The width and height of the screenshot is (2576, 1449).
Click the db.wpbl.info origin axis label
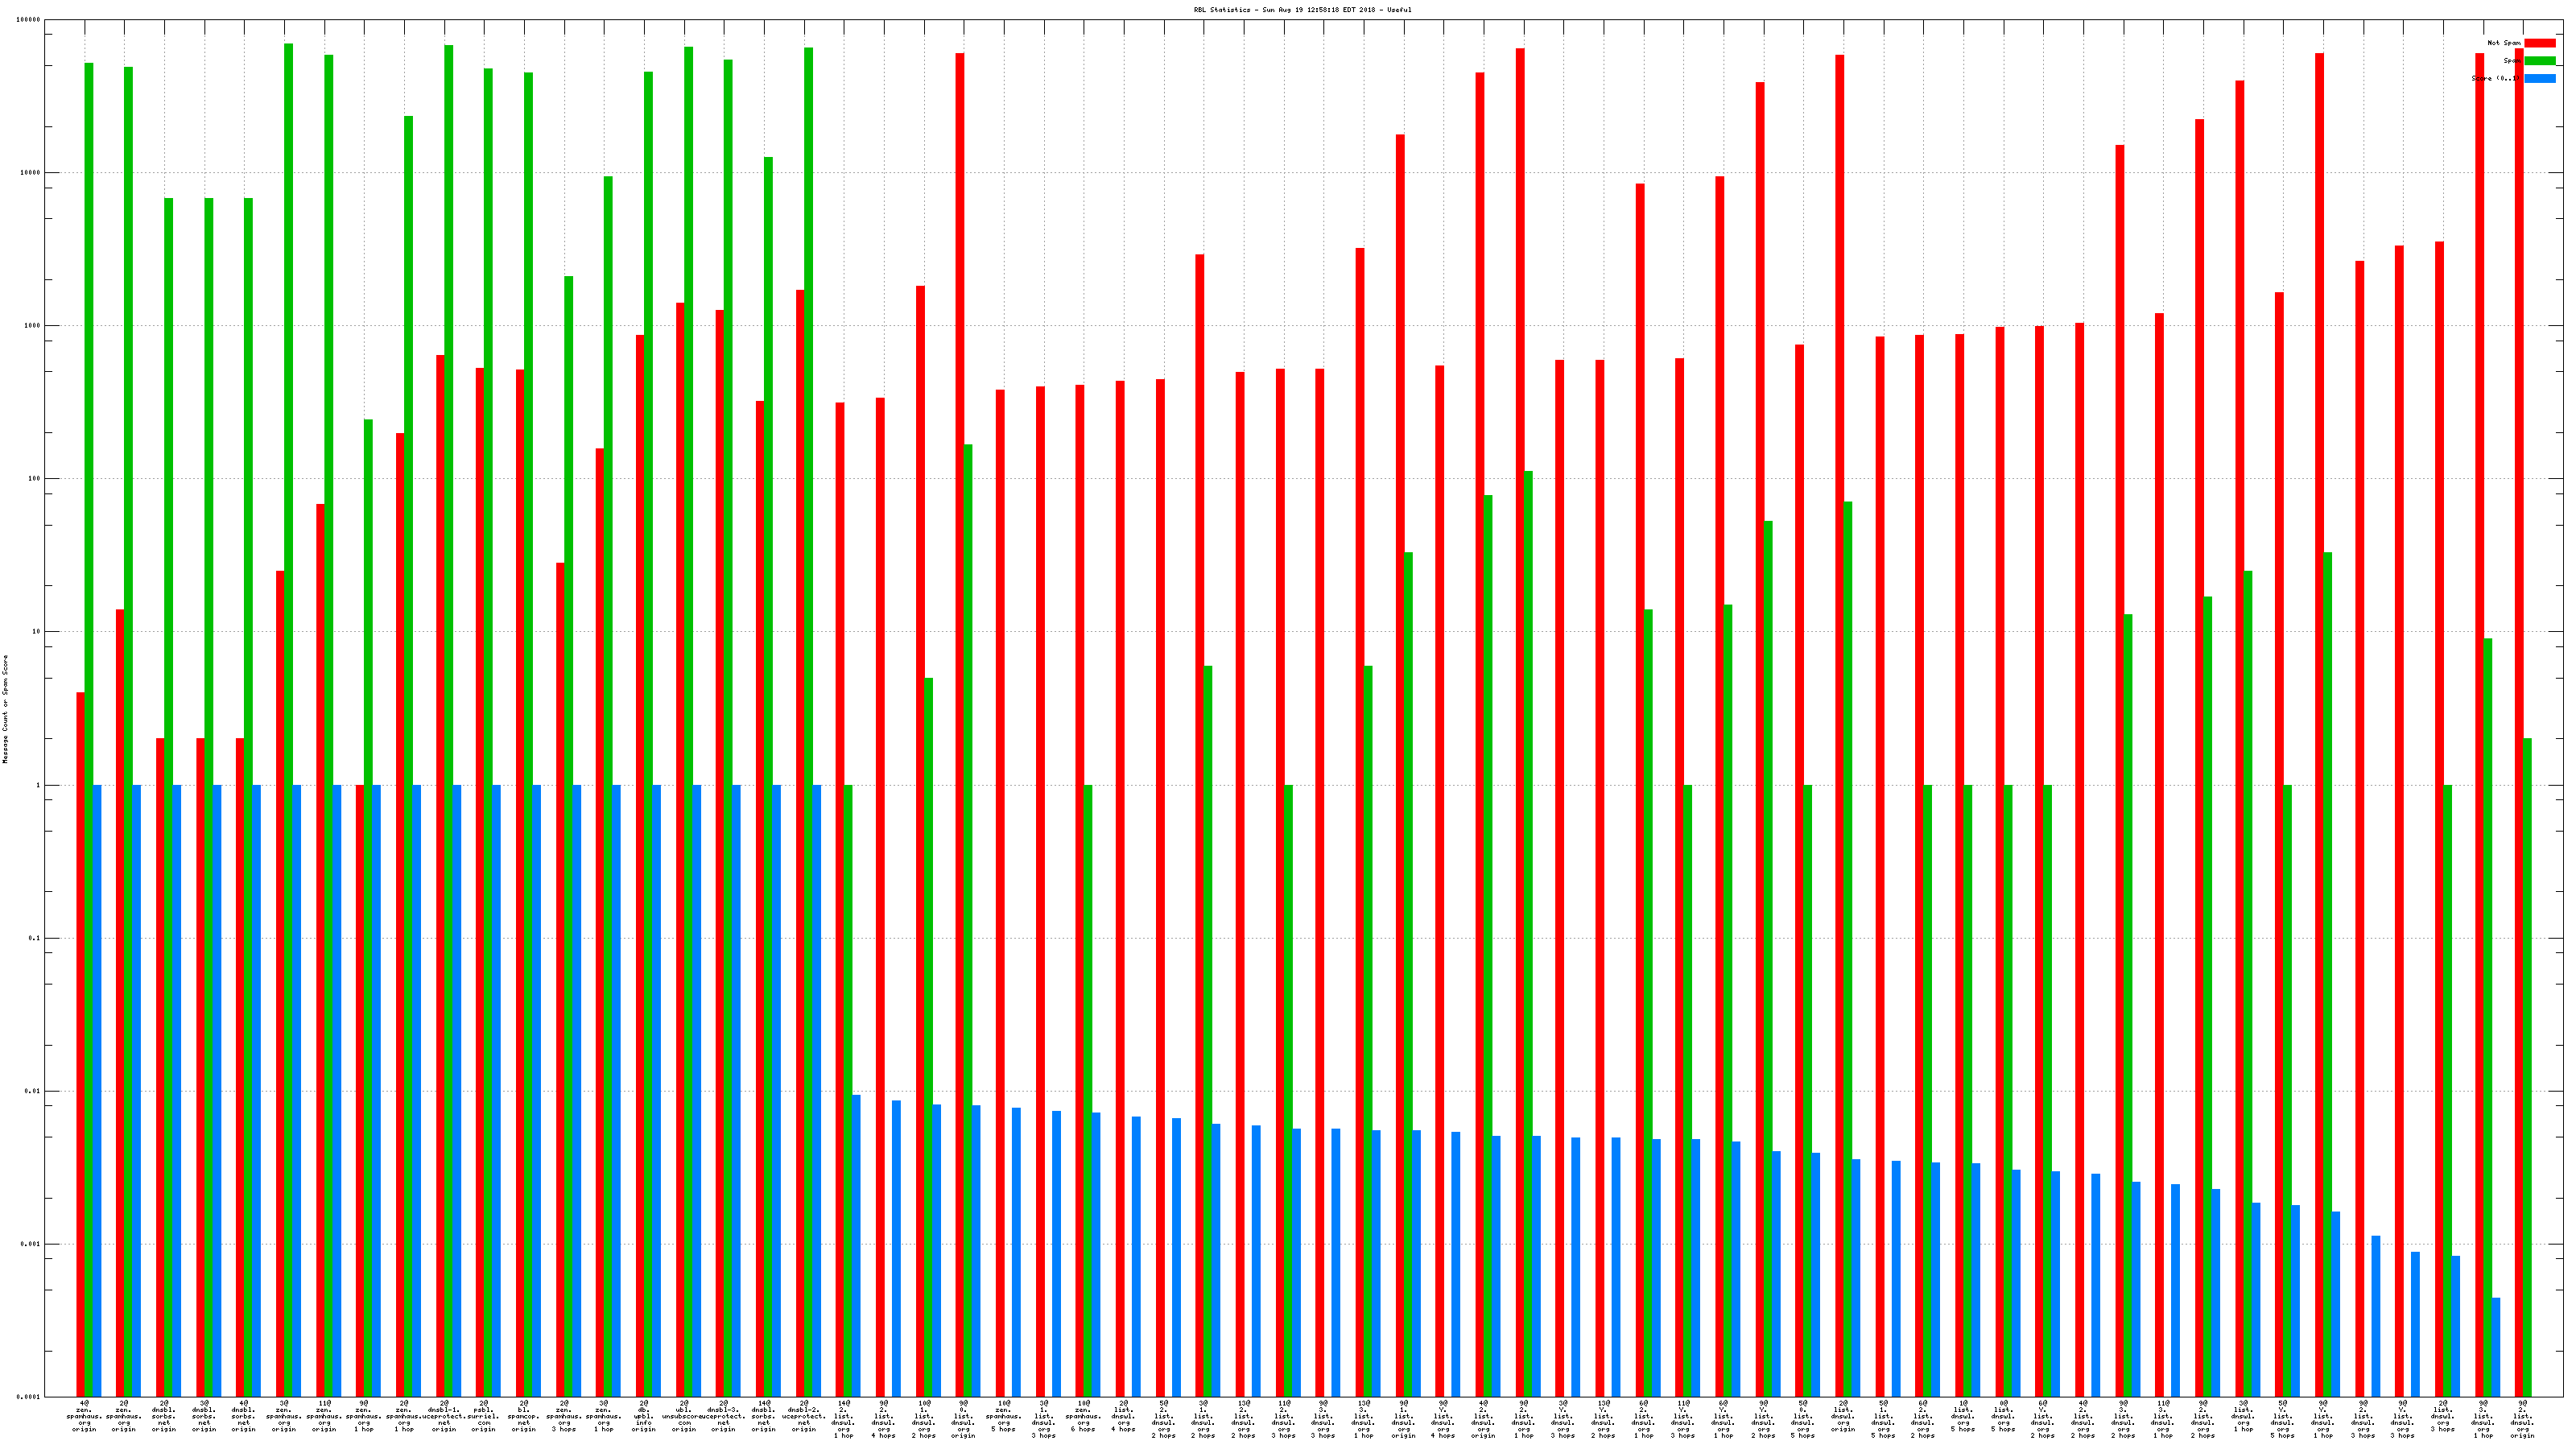[644, 1416]
